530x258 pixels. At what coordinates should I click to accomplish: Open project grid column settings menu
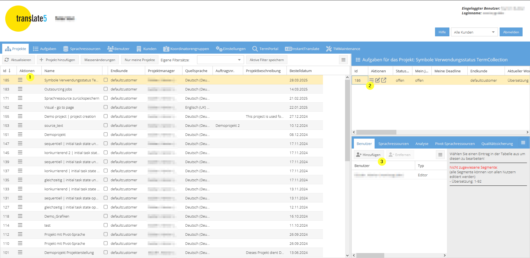pyautogui.click(x=343, y=60)
